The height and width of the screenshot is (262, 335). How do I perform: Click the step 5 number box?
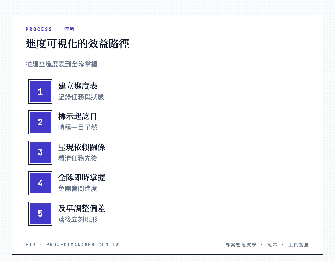coord(40,214)
